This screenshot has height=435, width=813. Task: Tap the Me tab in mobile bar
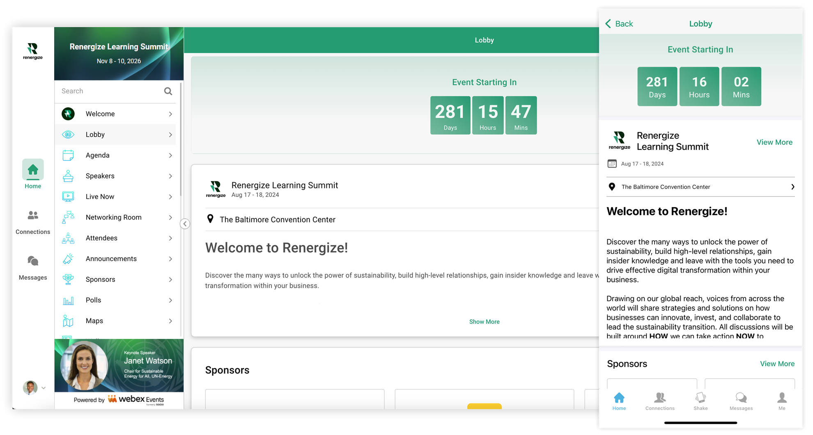coord(782,401)
